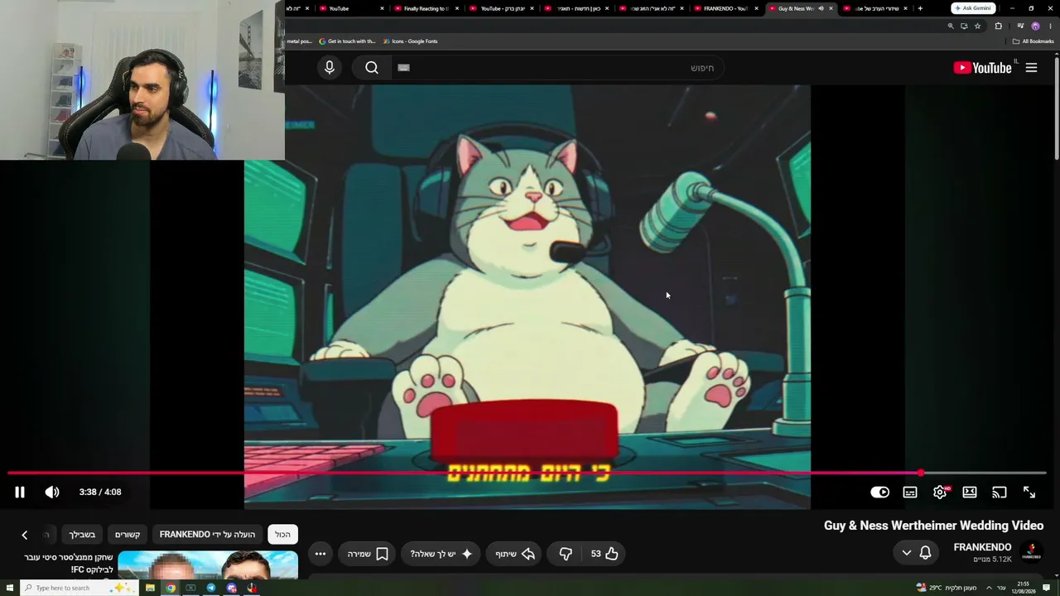Select the 'בשבילך' filter chip
Image resolution: width=1060 pixels, height=596 pixels.
pos(82,535)
